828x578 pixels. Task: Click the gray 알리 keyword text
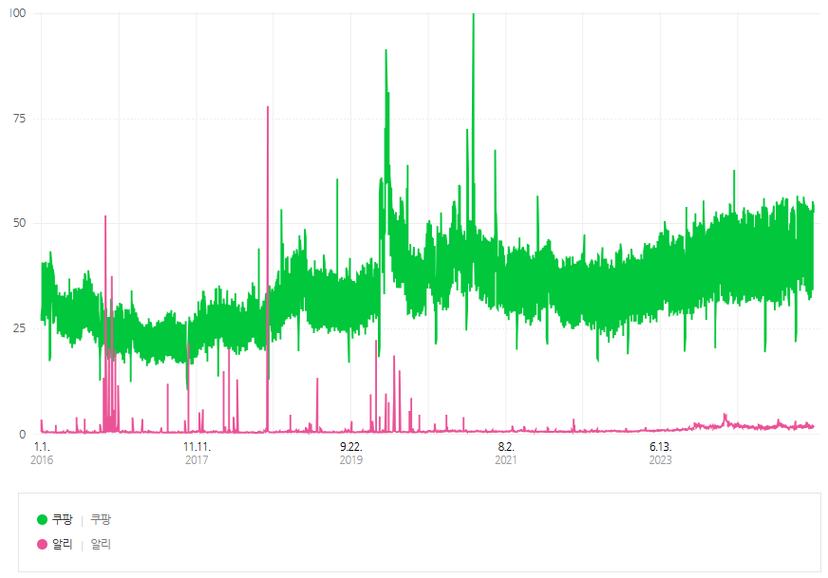pyautogui.click(x=101, y=544)
